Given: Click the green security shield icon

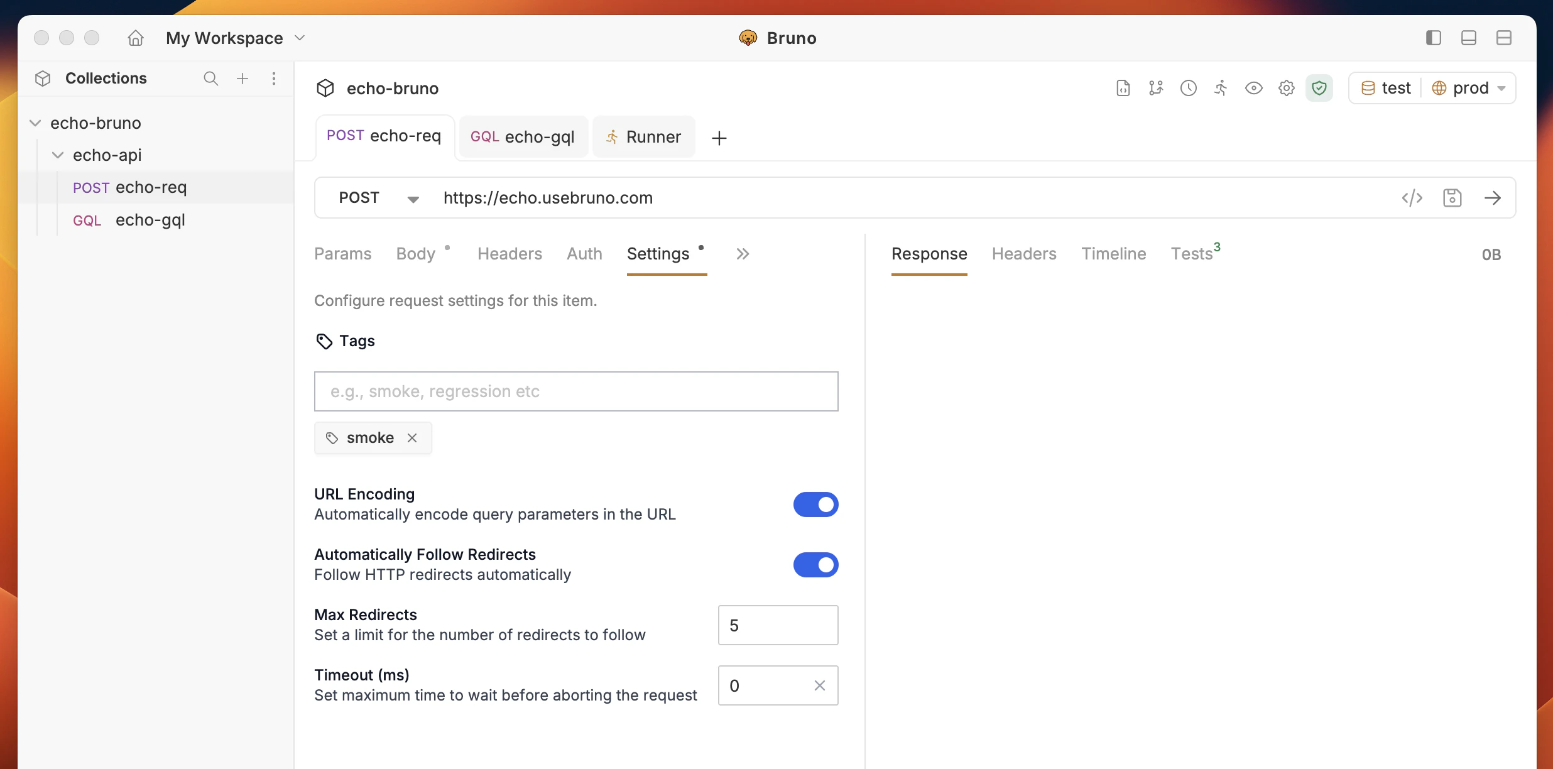Looking at the screenshot, I should [1319, 88].
